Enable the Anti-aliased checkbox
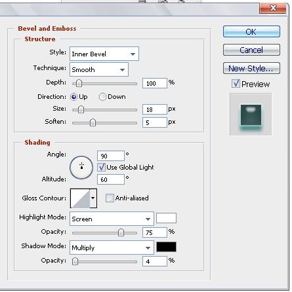 point(110,198)
